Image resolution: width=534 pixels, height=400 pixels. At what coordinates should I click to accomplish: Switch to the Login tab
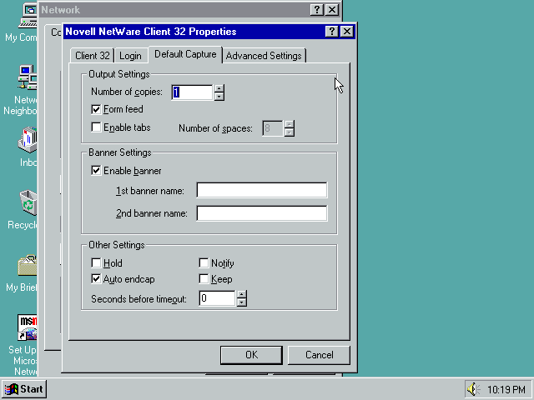tap(130, 56)
